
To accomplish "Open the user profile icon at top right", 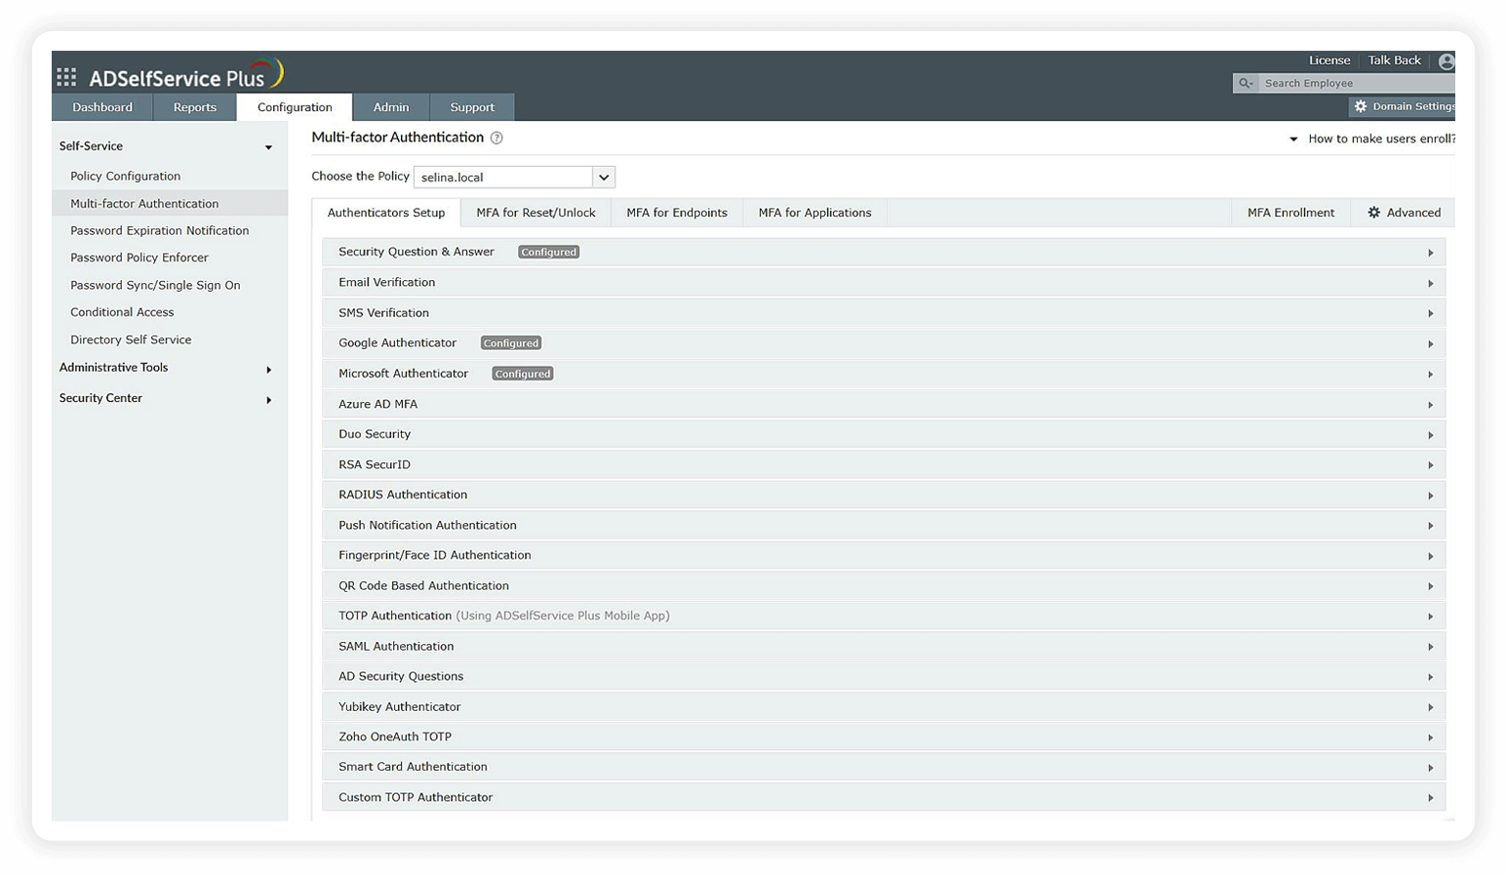I will coord(1448,60).
